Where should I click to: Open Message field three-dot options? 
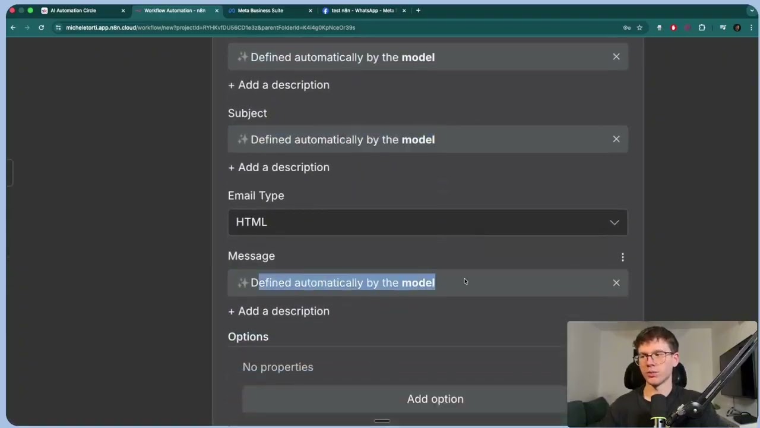tap(623, 257)
